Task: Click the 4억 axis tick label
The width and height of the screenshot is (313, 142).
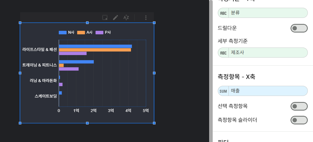Action: pos(128,111)
